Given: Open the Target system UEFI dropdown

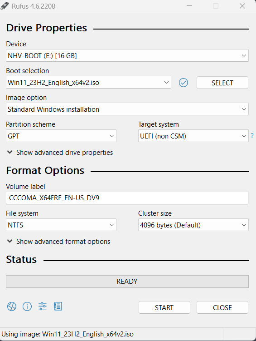Looking at the screenshot, I should coord(193,136).
